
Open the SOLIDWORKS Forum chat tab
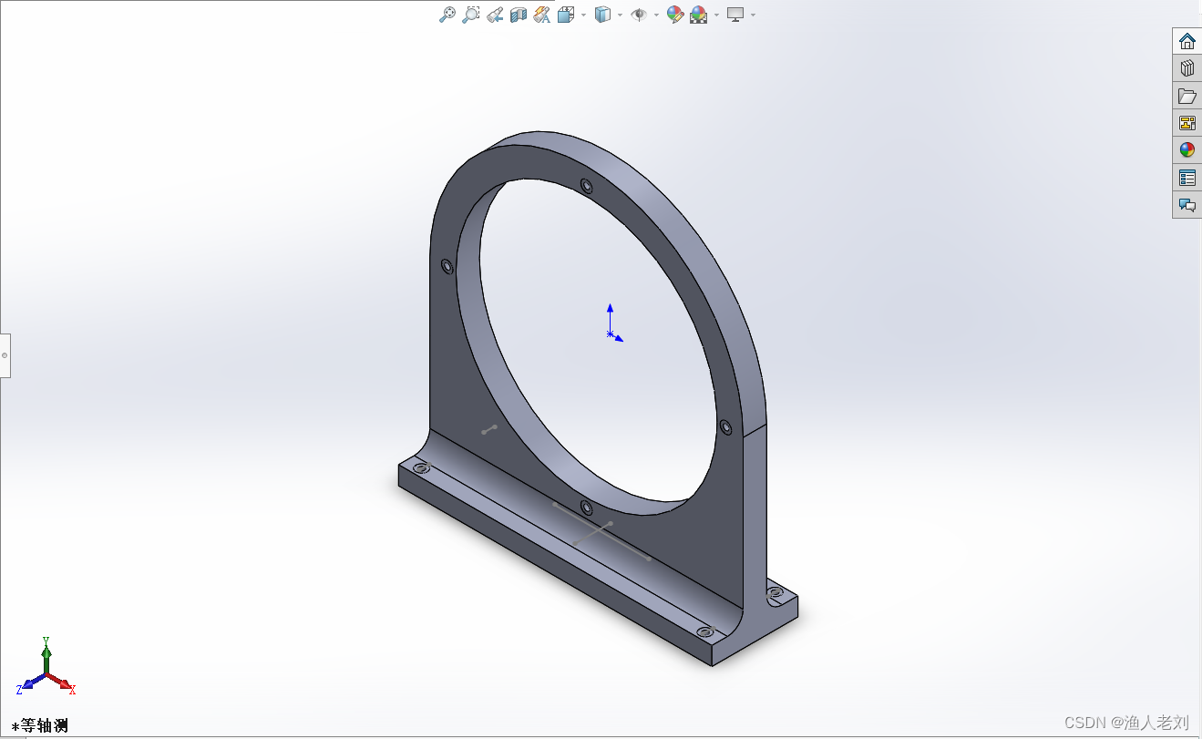[x=1187, y=205]
